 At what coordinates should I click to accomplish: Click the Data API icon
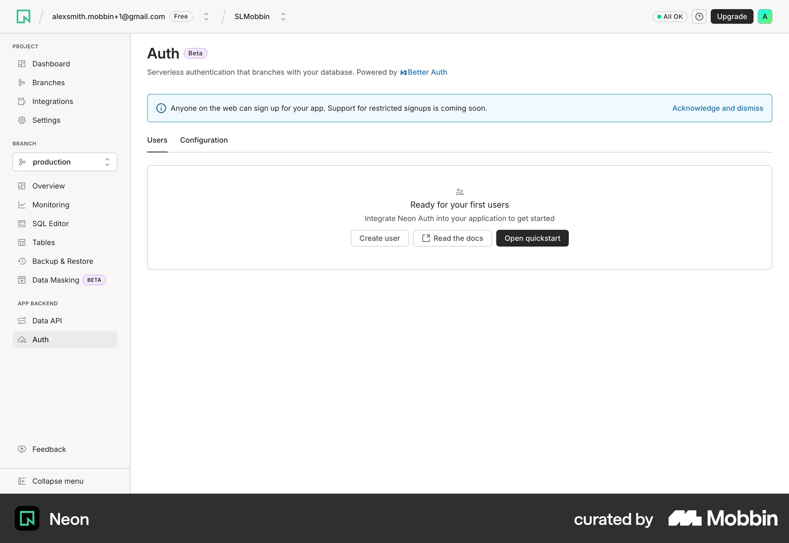coord(22,321)
